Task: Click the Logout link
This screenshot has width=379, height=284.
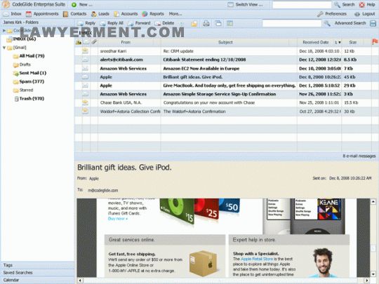Action: [x=365, y=14]
